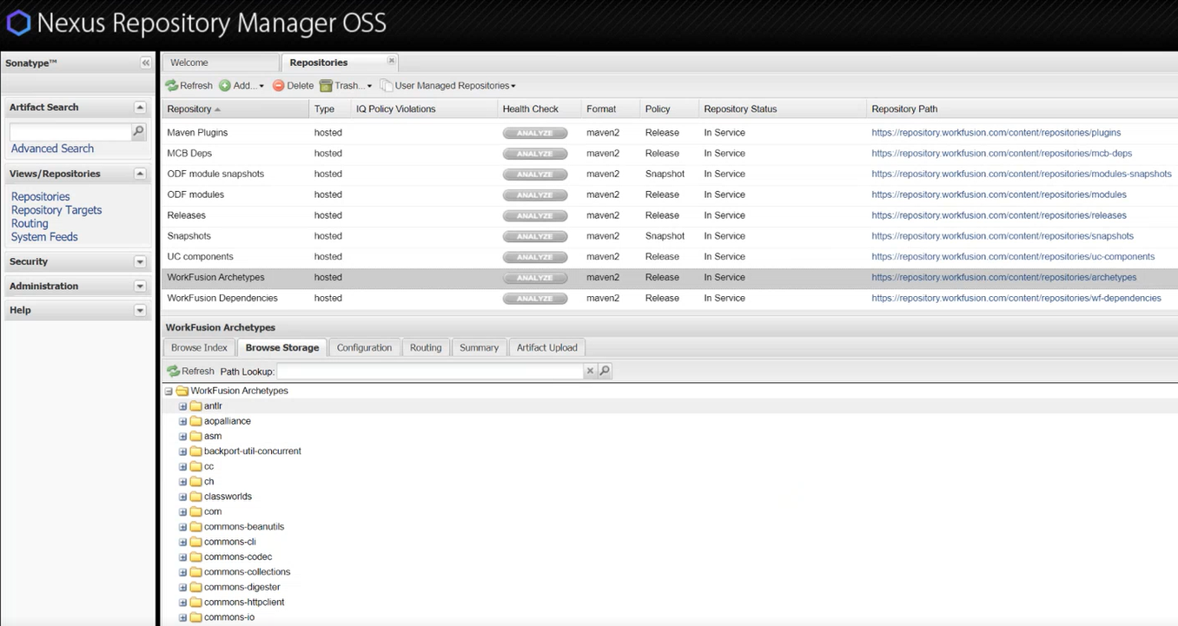The image size is (1178, 626).
Task: Select the ODF module snapshots row
Action: [x=669, y=174]
